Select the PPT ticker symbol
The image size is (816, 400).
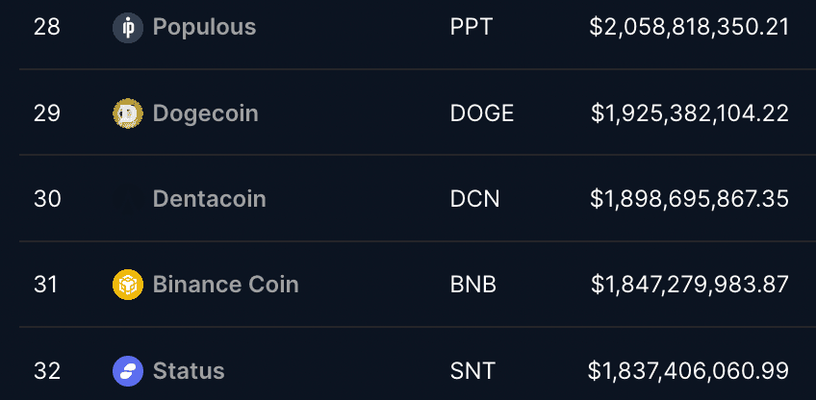[471, 28]
